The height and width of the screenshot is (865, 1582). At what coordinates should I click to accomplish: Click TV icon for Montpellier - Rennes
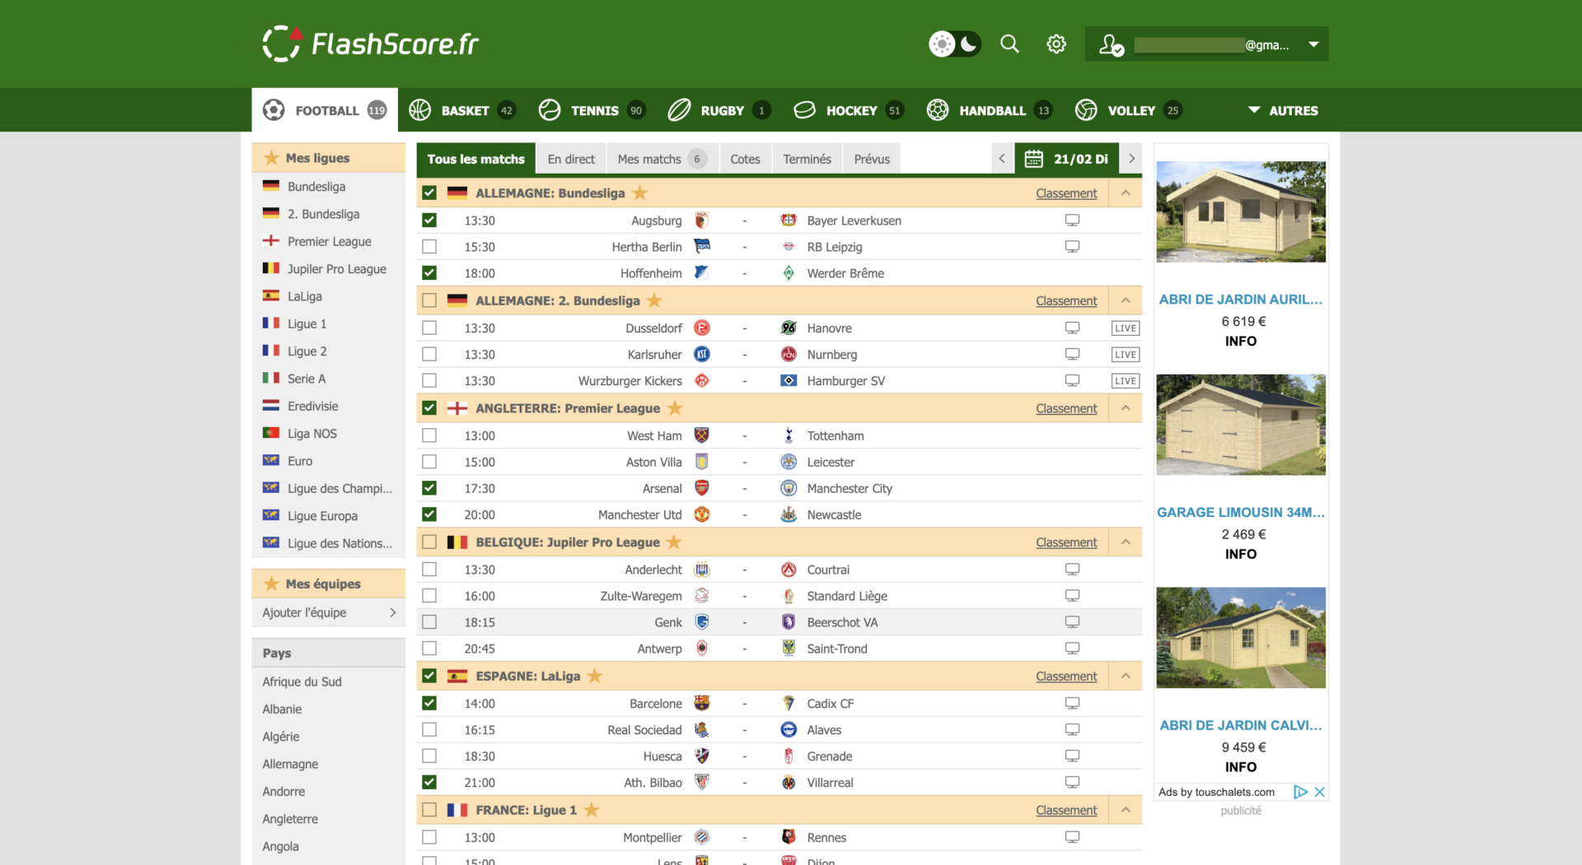point(1072,837)
